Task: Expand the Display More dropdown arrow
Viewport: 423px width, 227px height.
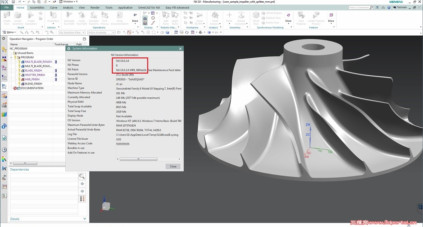Action: pyautogui.click(x=135, y=24)
